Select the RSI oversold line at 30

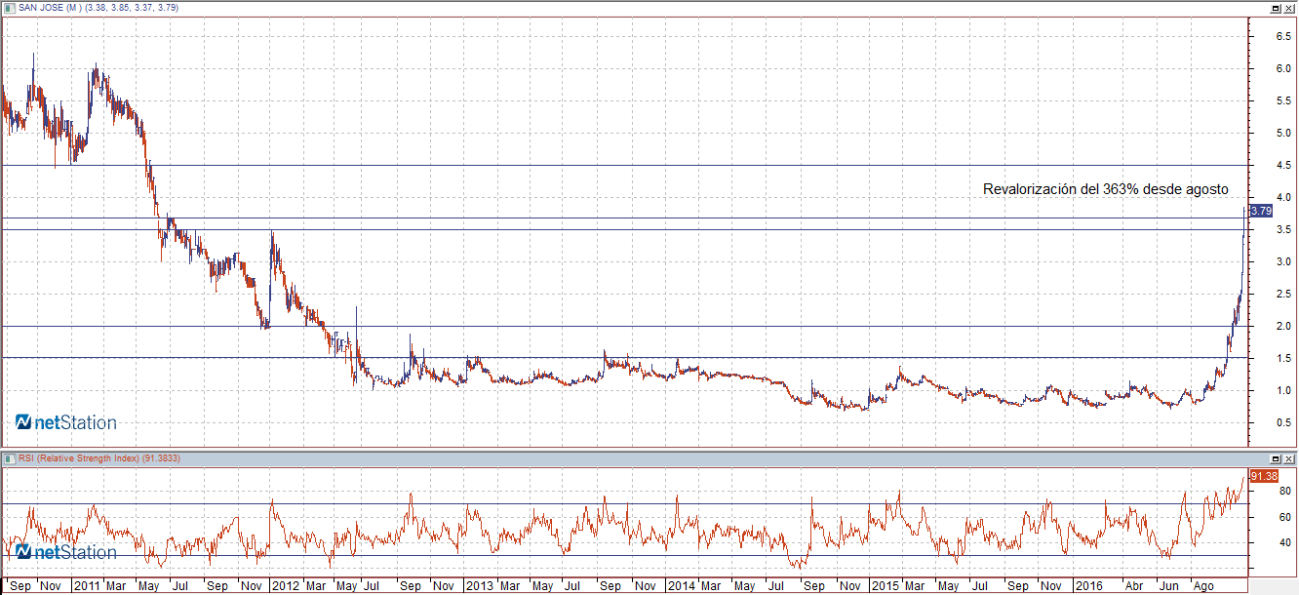coord(624,555)
